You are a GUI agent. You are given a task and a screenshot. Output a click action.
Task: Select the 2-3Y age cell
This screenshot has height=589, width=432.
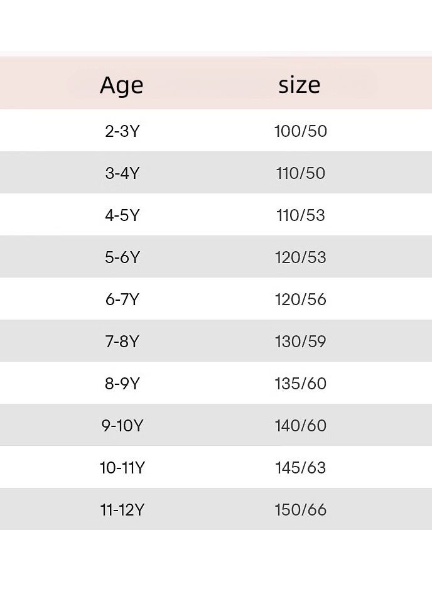(122, 131)
